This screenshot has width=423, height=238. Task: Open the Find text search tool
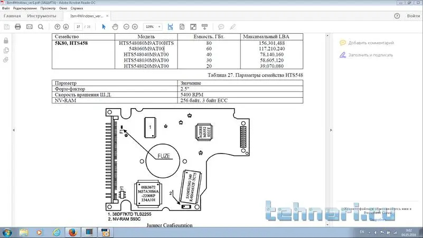(x=41, y=26)
